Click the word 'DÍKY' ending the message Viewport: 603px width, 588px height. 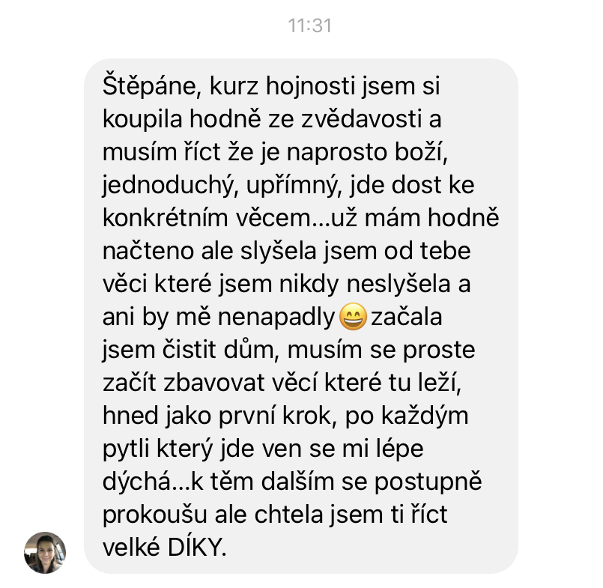pos(197,548)
